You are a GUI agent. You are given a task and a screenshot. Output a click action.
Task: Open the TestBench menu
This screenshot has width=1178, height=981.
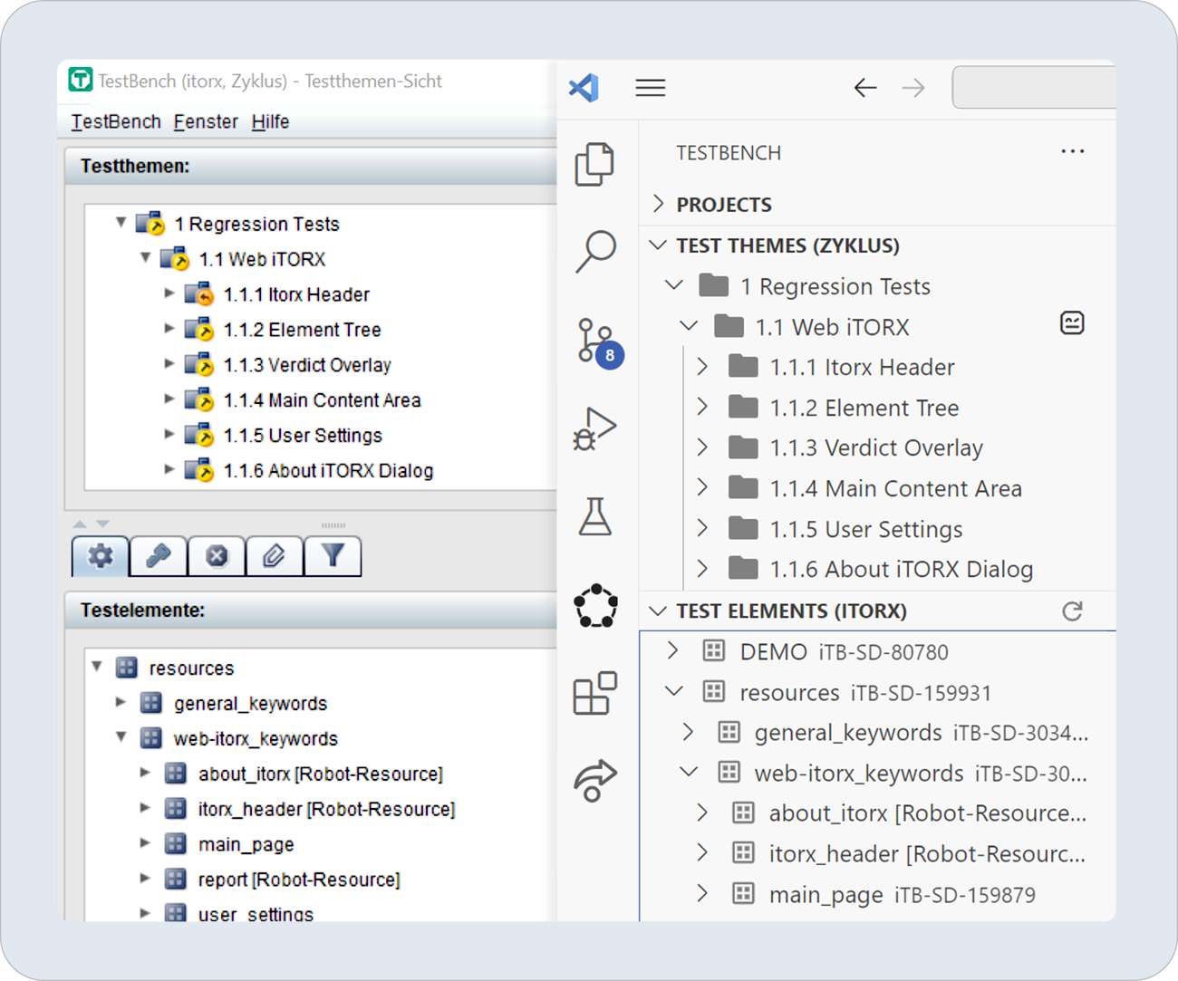(116, 121)
